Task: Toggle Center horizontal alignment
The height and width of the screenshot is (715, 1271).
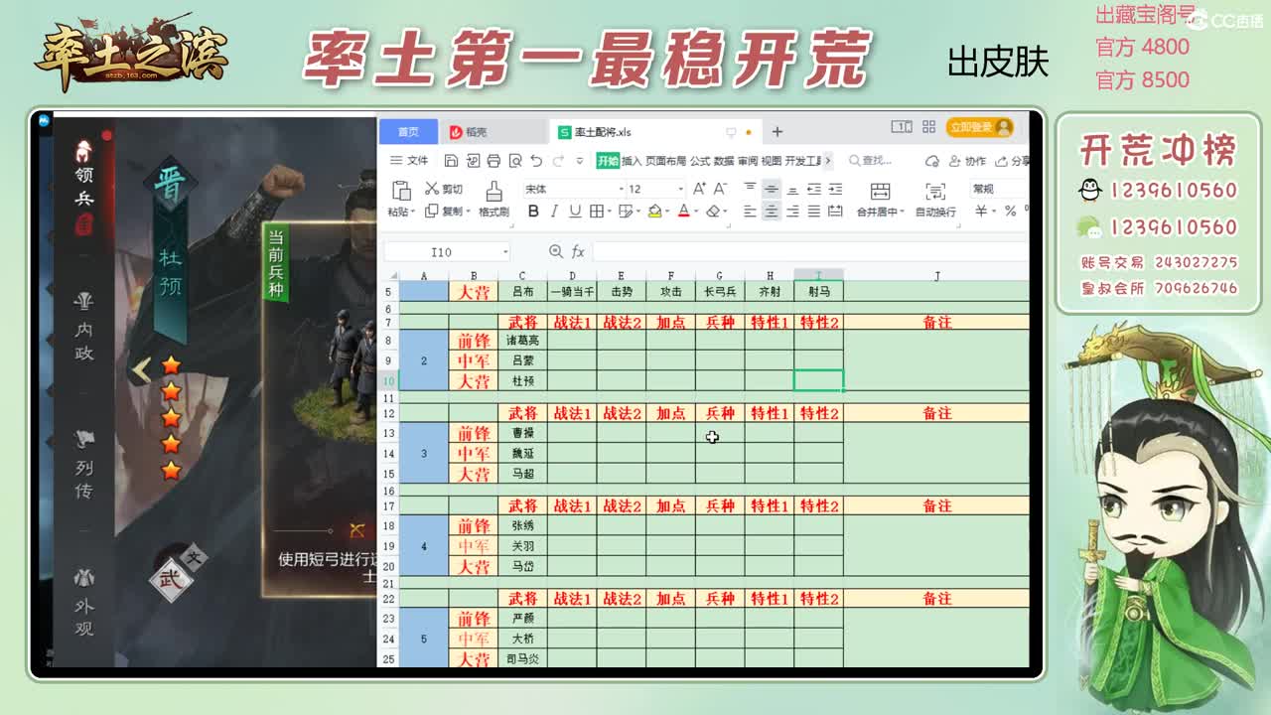Action: coord(772,211)
